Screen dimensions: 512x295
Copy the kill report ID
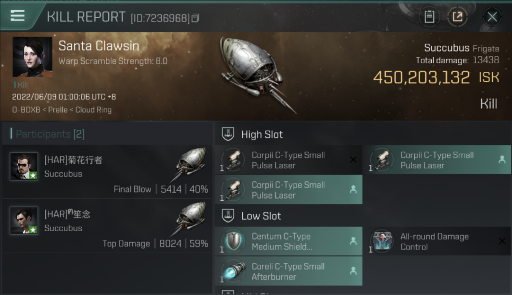point(196,18)
